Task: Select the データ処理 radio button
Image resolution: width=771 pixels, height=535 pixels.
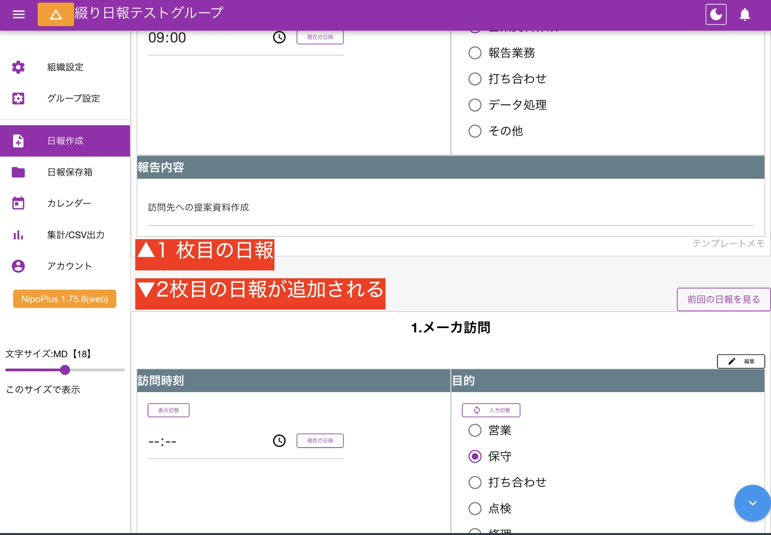Action: [475, 105]
